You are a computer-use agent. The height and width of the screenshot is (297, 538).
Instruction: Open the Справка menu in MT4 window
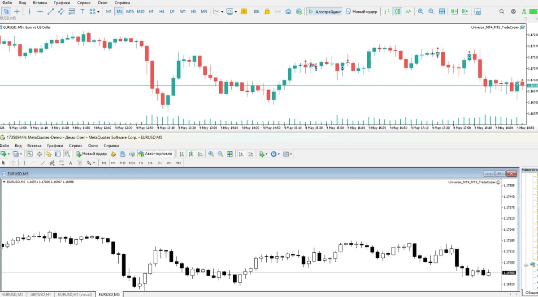click(x=111, y=145)
